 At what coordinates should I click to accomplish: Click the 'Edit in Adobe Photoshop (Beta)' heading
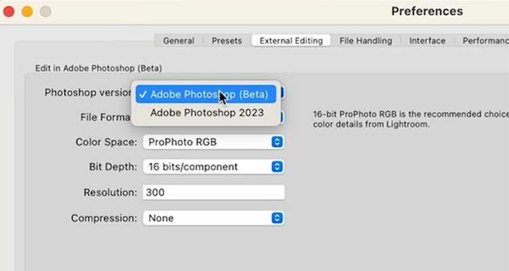(x=98, y=68)
